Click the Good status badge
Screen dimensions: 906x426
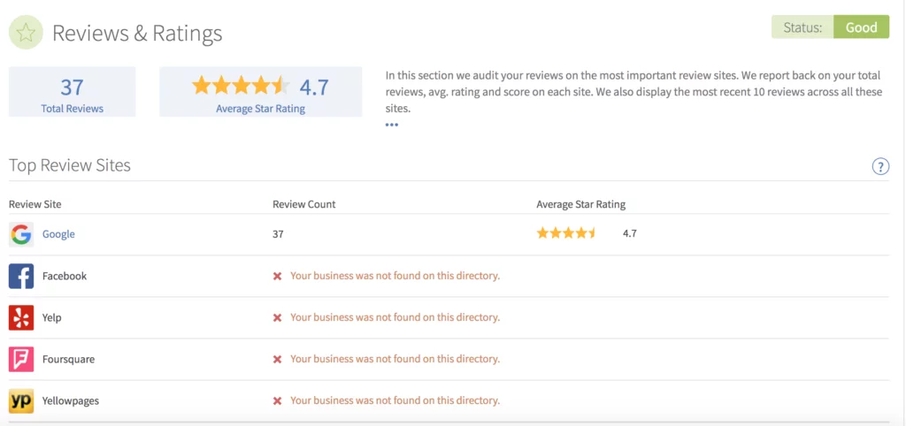coord(861,27)
